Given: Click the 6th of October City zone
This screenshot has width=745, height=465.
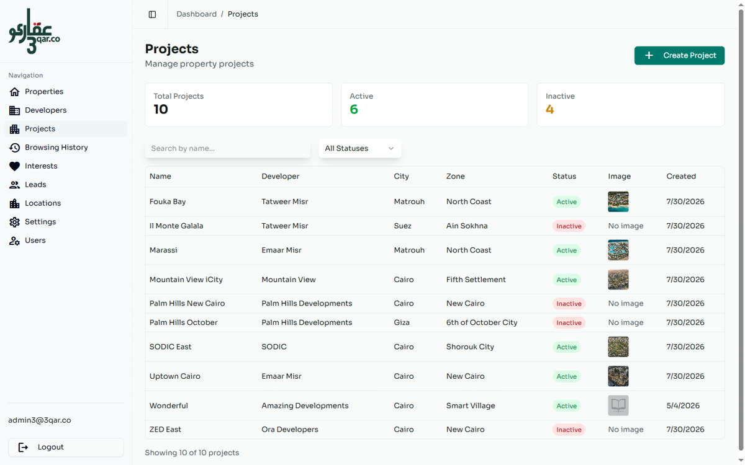Looking at the screenshot, I should pos(482,323).
